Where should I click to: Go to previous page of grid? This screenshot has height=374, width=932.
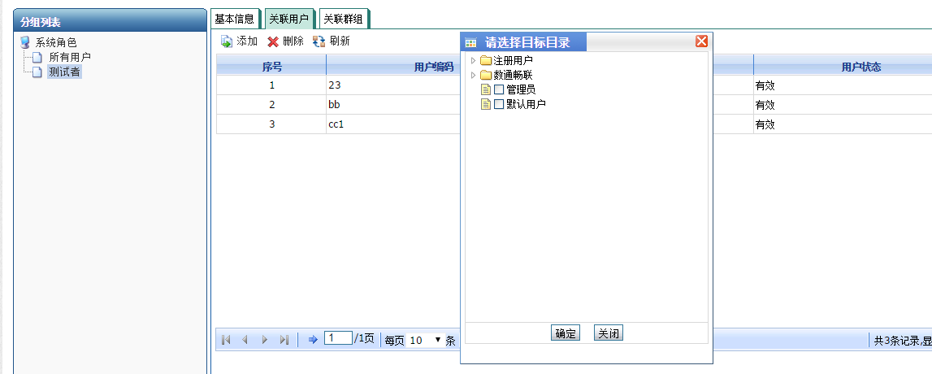click(245, 340)
